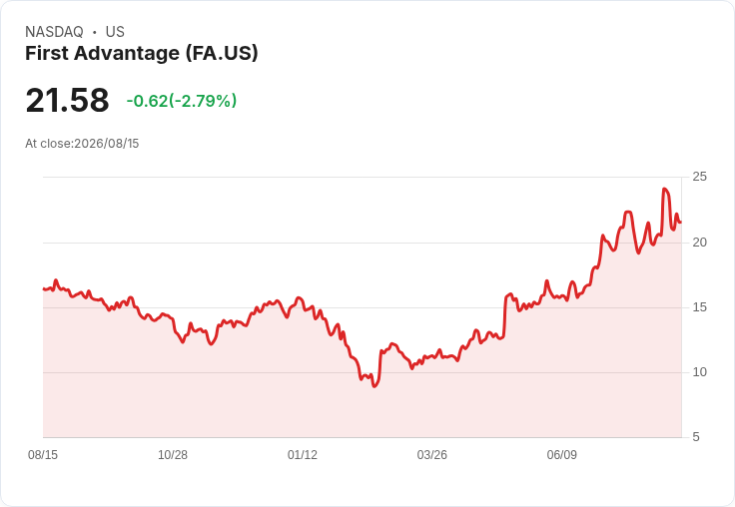Viewport: 735px width, 507px height.
Task: Select the 10/28 x-axis date label
Action: coord(173,454)
